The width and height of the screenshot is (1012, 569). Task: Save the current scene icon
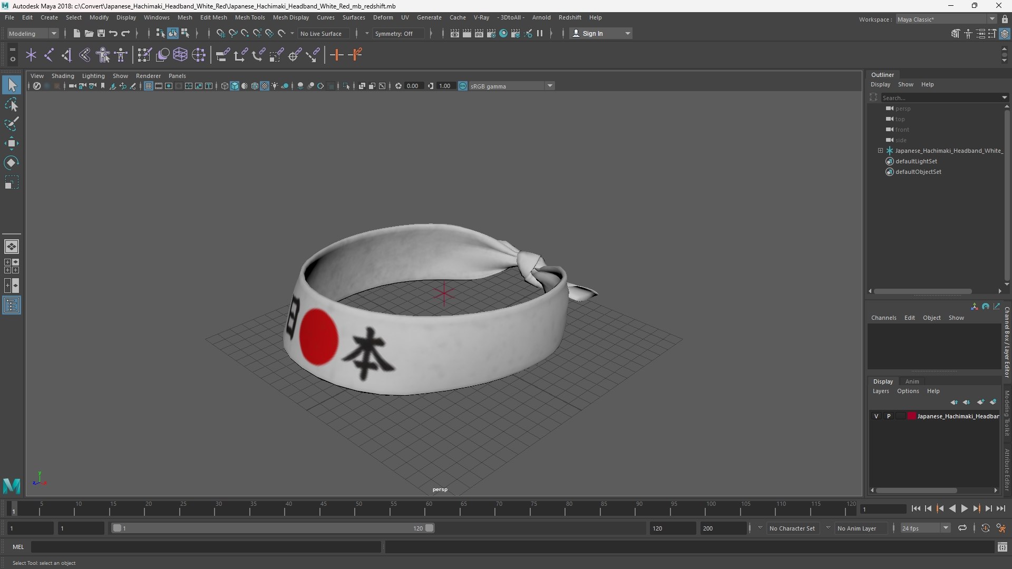101,33
